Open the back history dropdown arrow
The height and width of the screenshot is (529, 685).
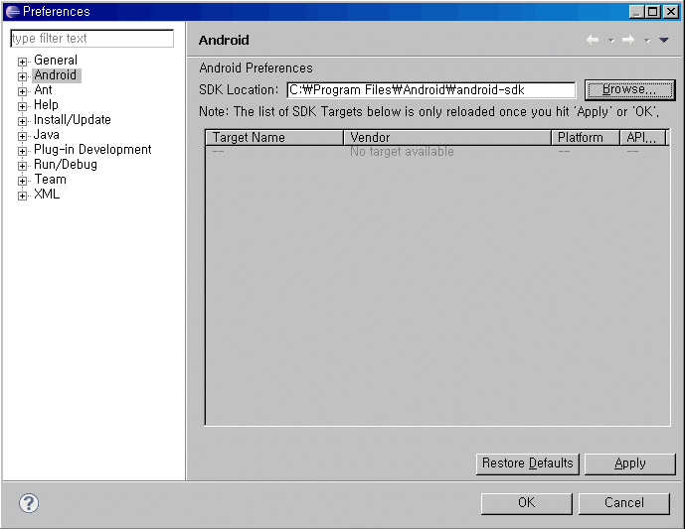610,41
